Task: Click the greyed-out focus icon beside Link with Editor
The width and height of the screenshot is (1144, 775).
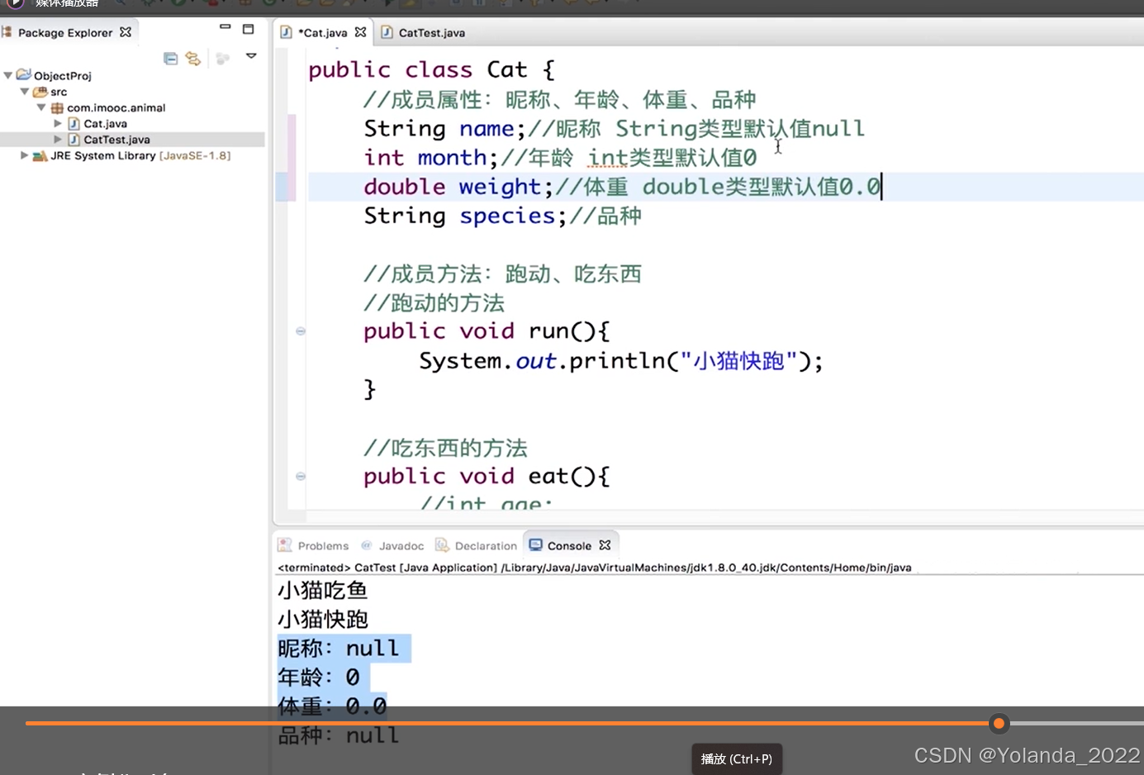Action: (222, 59)
